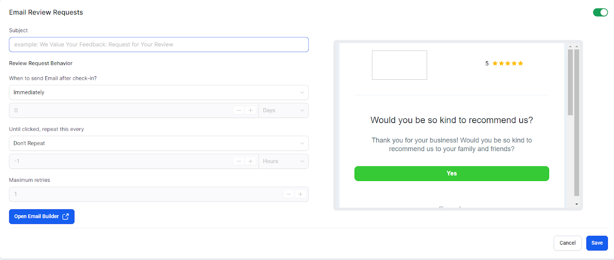Expand the Days unit dropdown
Image resolution: width=614 pixels, height=260 pixels.
pyautogui.click(x=284, y=110)
